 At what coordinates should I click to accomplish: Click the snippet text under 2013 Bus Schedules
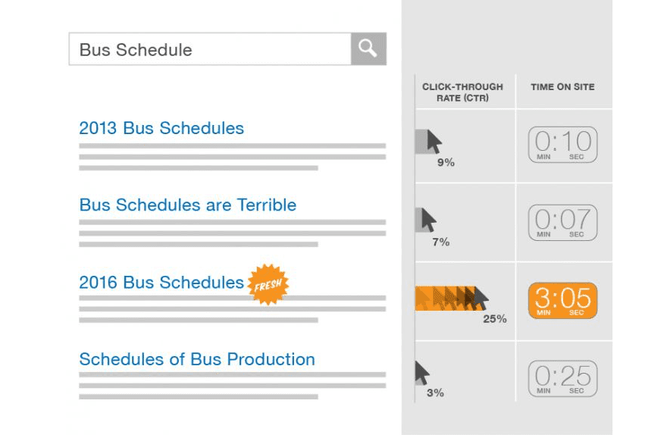tap(231, 157)
